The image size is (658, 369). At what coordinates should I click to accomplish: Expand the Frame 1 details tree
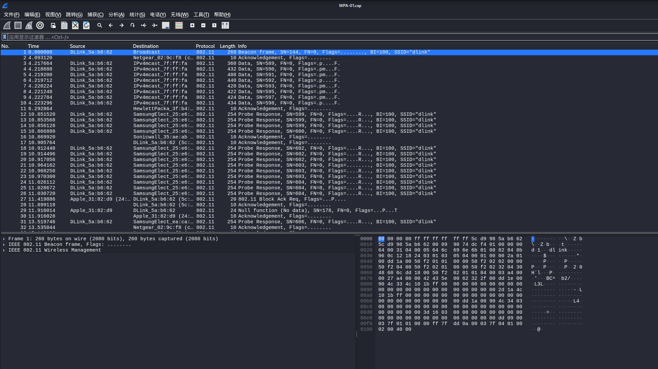click(4, 239)
